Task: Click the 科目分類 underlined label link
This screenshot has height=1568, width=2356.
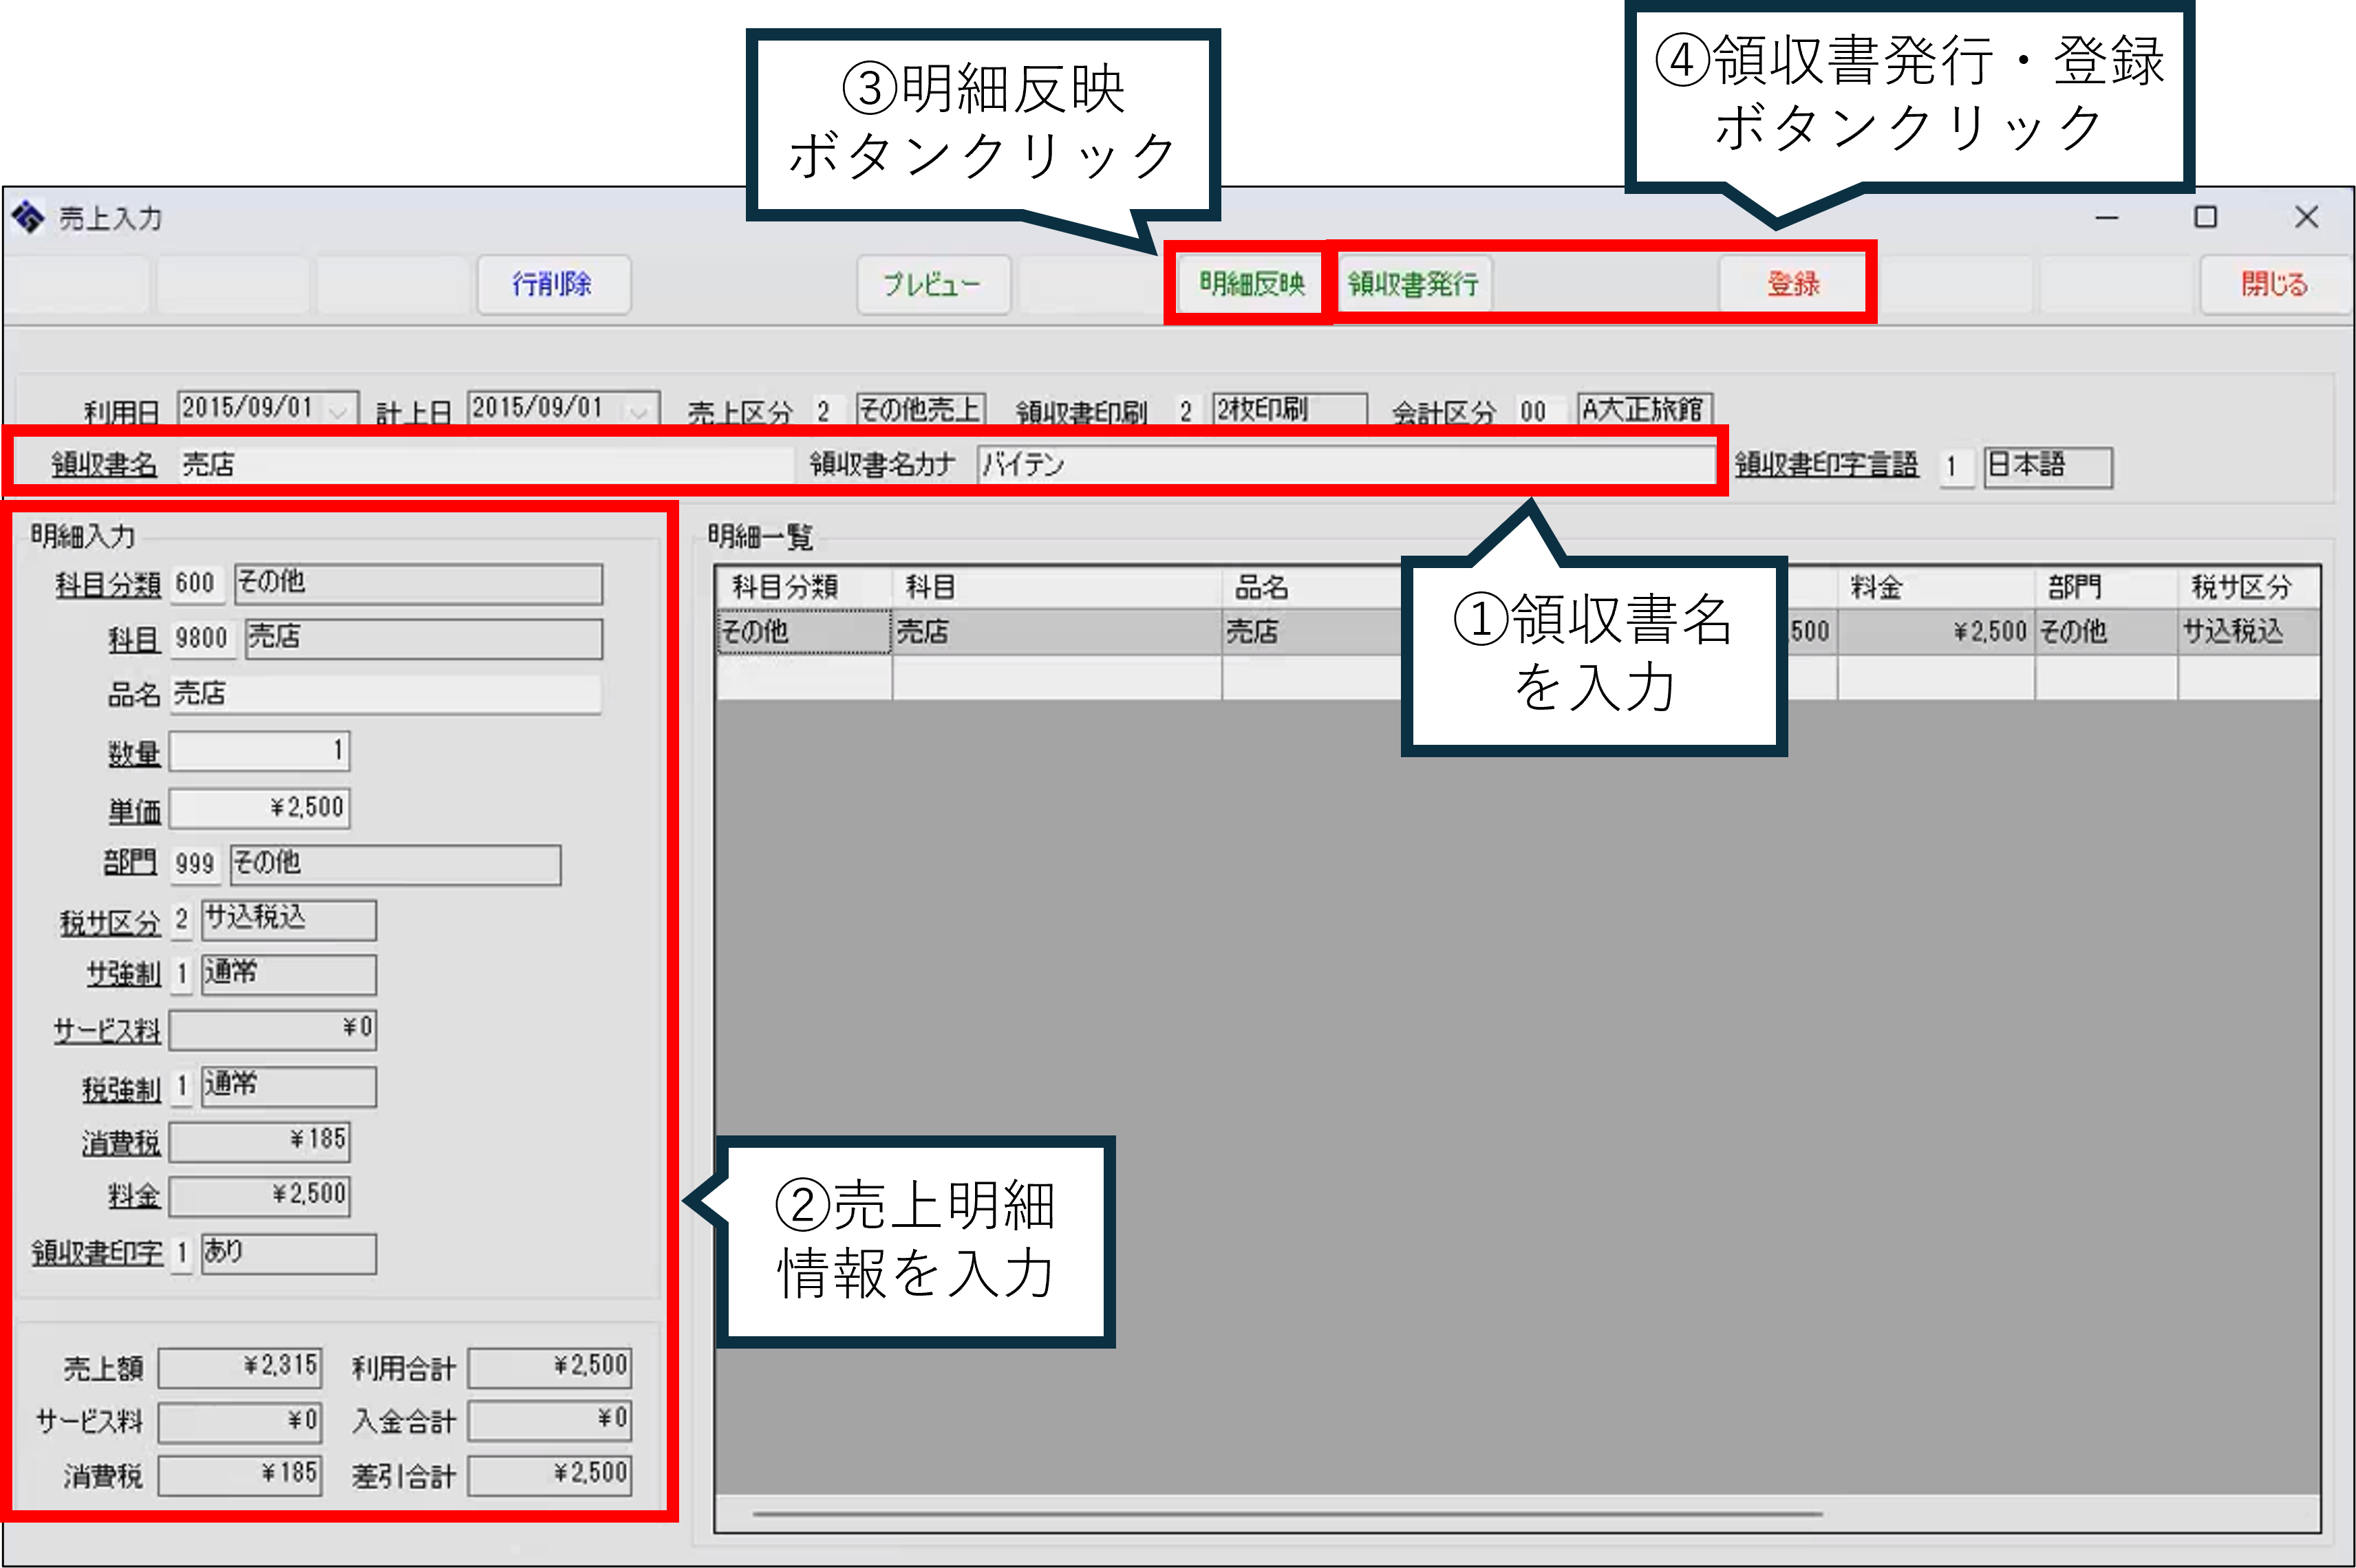Action: (x=107, y=585)
